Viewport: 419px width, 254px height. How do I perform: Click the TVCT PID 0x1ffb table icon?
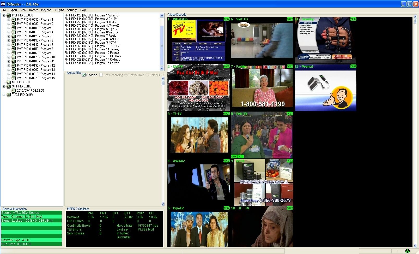pyautogui.click(x=9, y=95)
